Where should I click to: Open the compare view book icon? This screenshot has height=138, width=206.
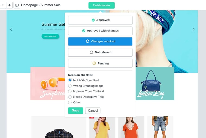[x=17, y=5]
